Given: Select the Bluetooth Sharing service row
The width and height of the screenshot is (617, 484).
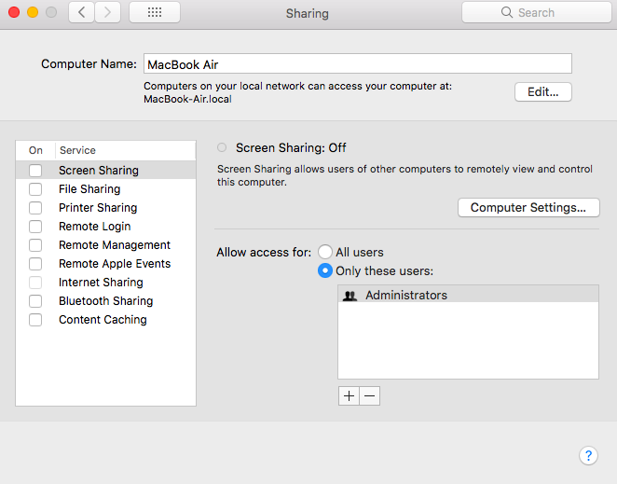Looking at the screenshot, I should [x=106, y=301].
